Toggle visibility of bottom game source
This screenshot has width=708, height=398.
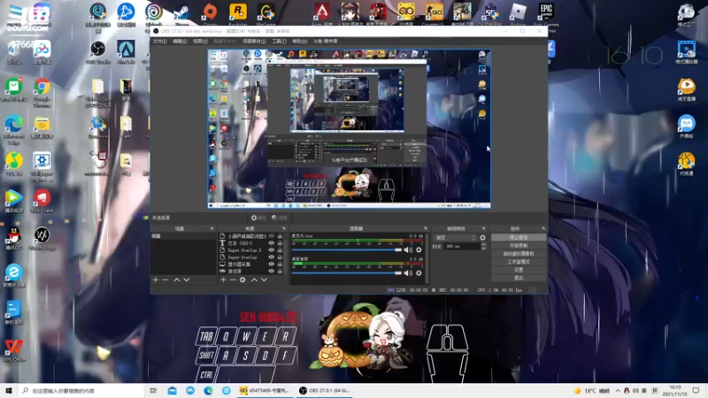[x=272, y=272]
